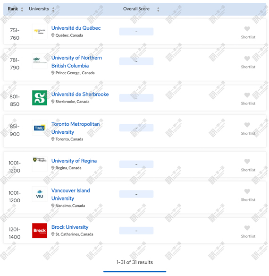Click the blue progress bar below results

pyautogui.click(x=134, y=272)
